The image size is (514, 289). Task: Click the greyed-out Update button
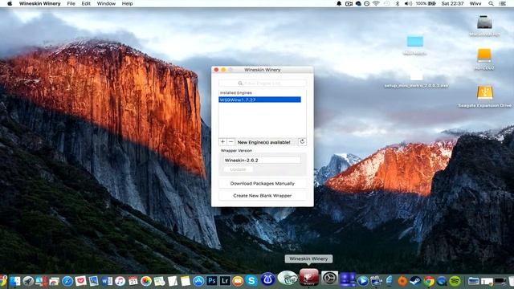click(238, 169)
